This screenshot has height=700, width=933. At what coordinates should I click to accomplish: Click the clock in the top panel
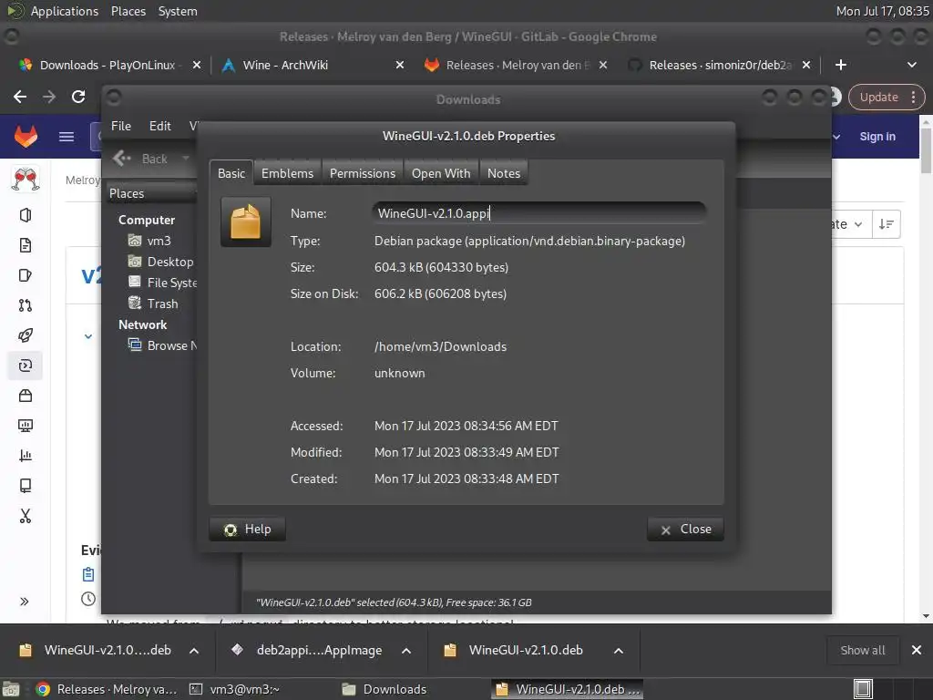click(x=882, y=11)
